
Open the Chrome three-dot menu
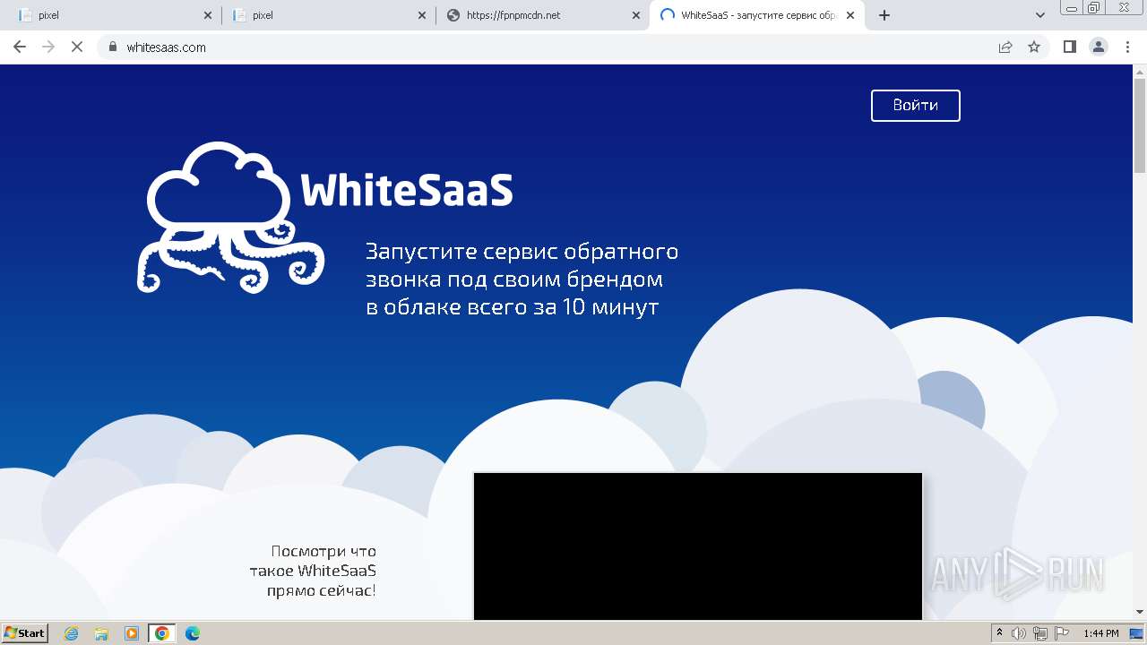tap(1127, 47)
